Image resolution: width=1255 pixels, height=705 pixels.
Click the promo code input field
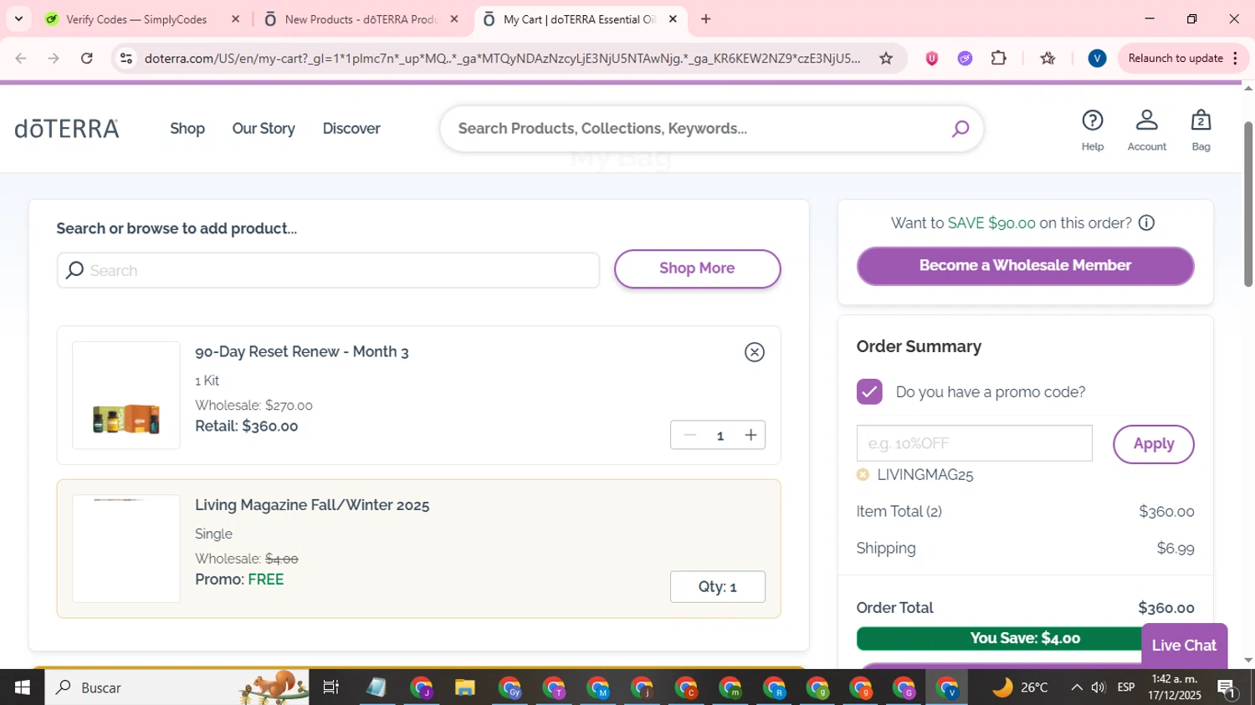(x=974, y=443)
